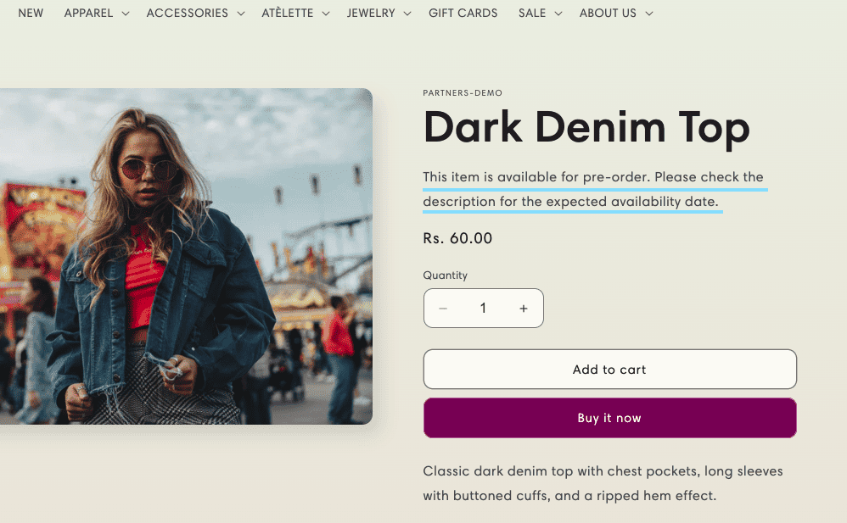Click the Quantity label above the stepper
The width and height of the screenshot is (847, 523).
(445, 275)
